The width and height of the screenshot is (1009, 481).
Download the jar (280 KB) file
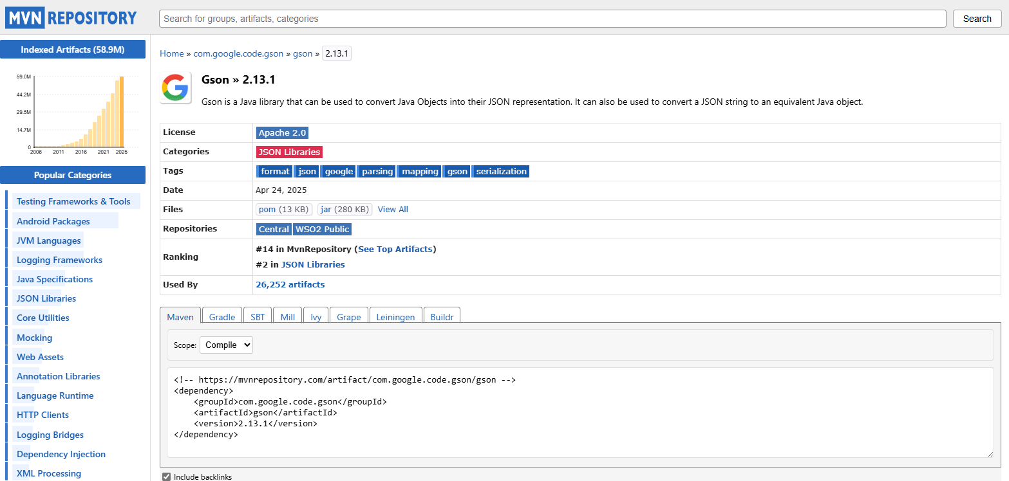[x=345, y=209]
